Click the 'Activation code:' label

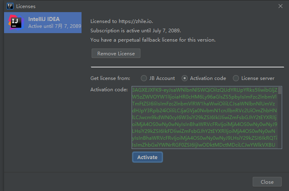[x=109, y=90]
